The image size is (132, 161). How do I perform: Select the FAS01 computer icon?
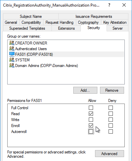point(12,54)
